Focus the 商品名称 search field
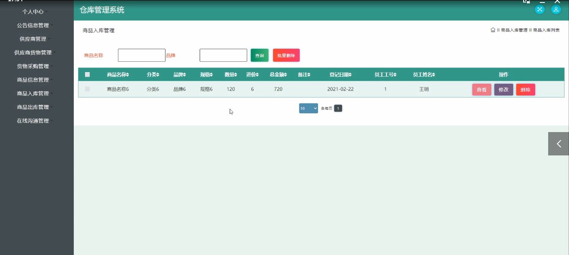 [142, 55]
